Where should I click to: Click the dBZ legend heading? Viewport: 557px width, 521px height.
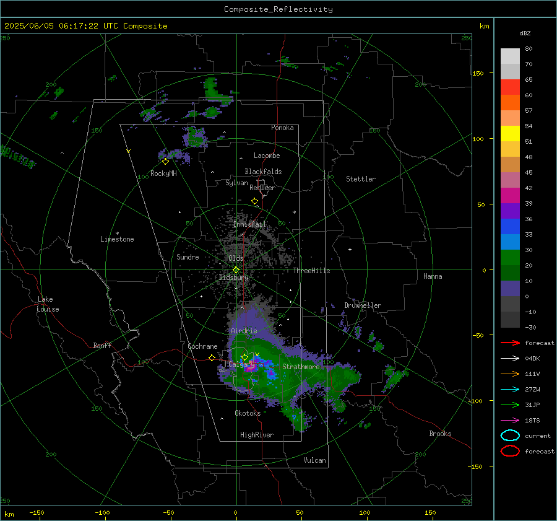tap(525, 33)
